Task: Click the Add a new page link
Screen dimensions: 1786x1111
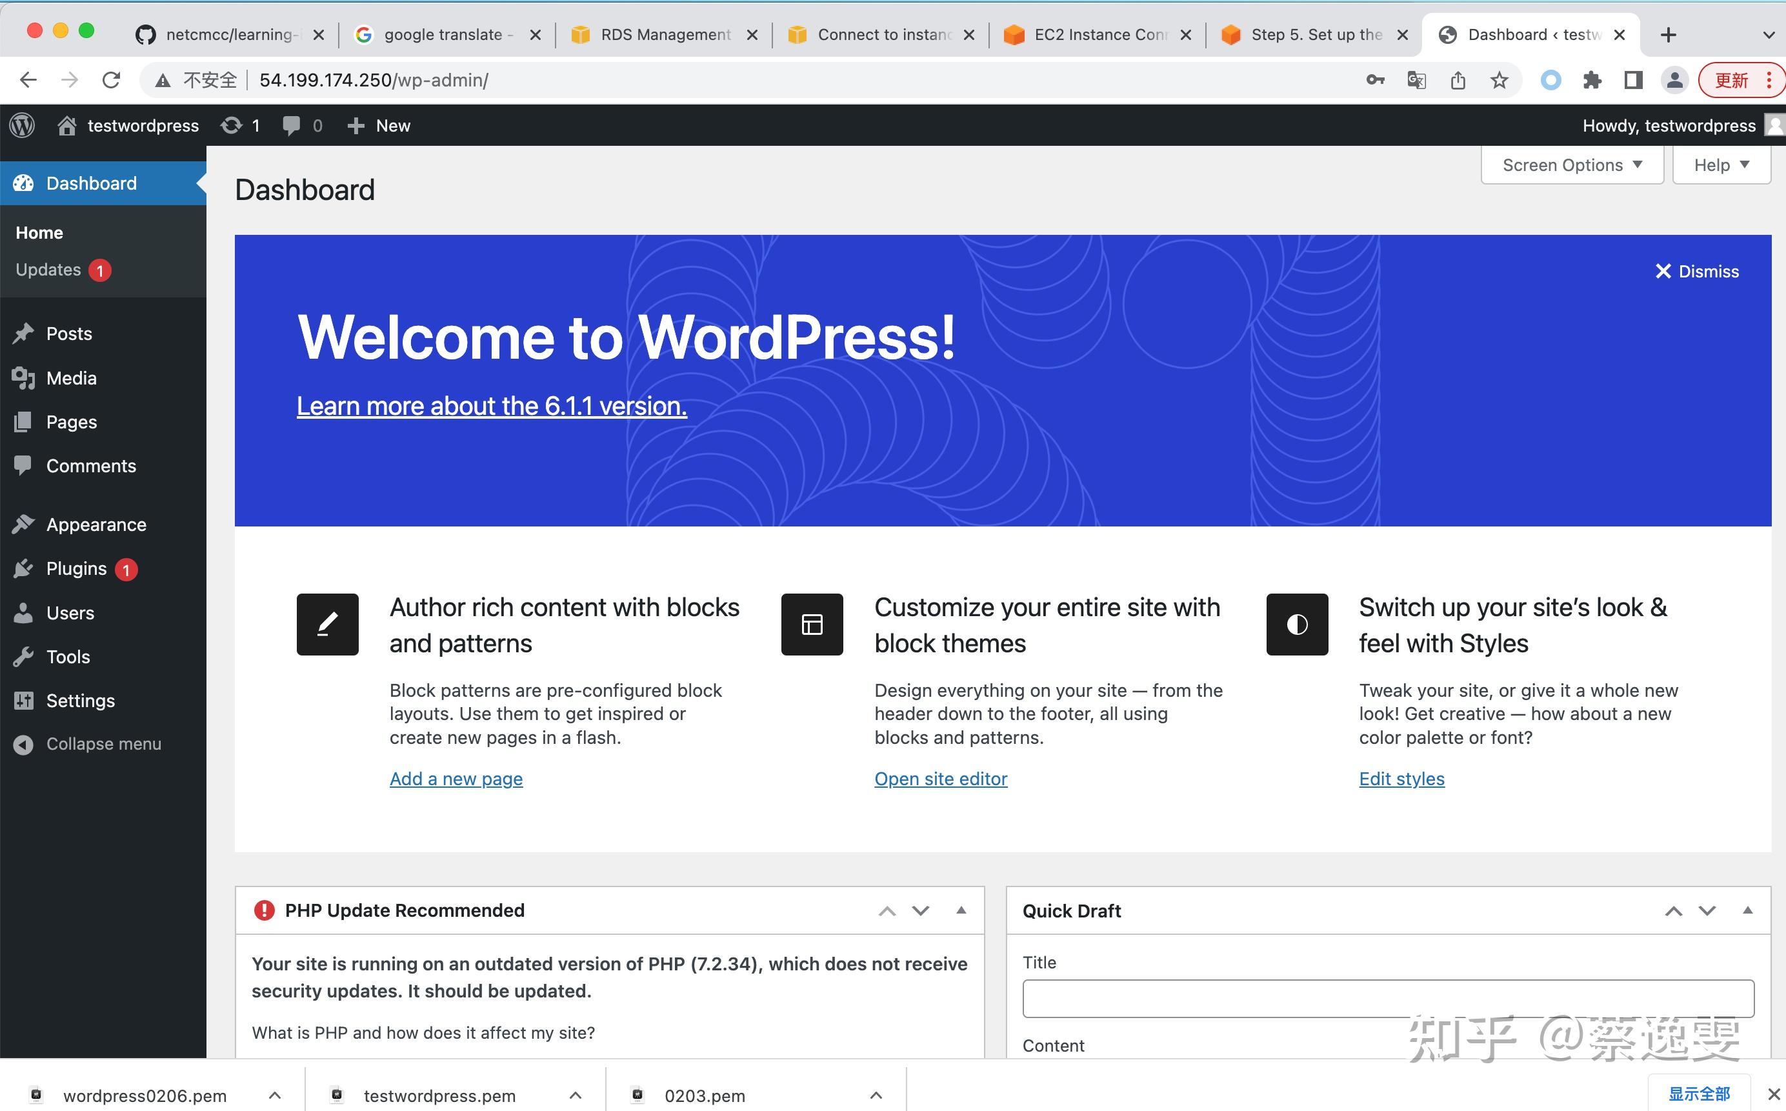Action: tap(456, 778)
